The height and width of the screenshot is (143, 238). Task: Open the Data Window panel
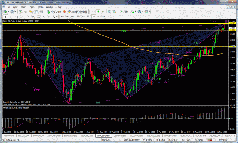26,12
